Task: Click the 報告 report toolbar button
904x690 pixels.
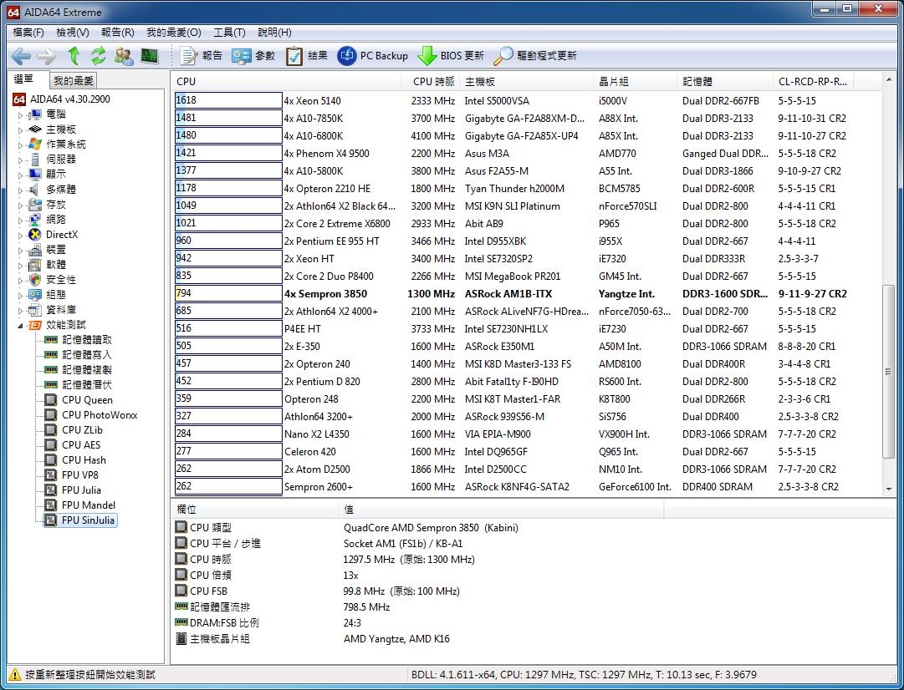Action: click(x=202, y=56)
